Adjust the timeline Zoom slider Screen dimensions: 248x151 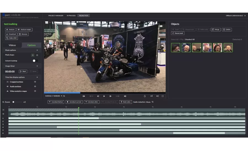click(x=17, y=102)
